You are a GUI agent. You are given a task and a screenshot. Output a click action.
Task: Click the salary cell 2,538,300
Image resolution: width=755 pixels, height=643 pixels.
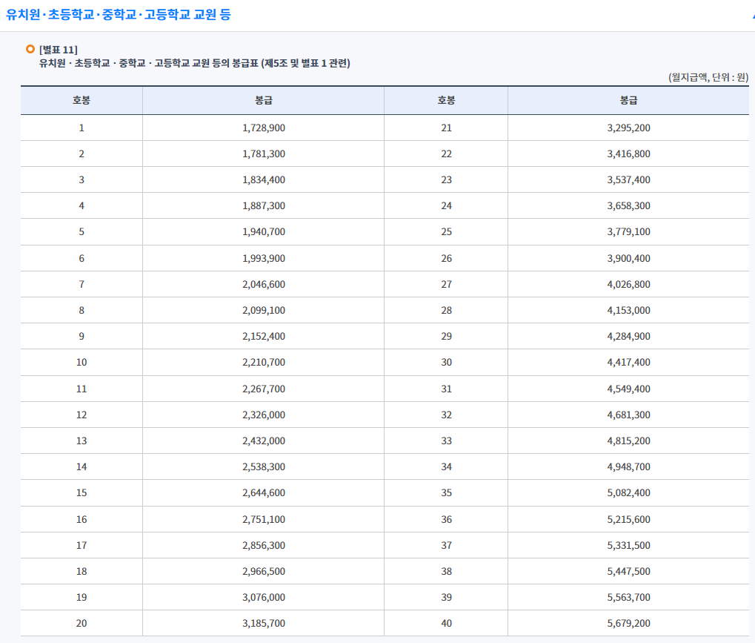pos(263,467)
